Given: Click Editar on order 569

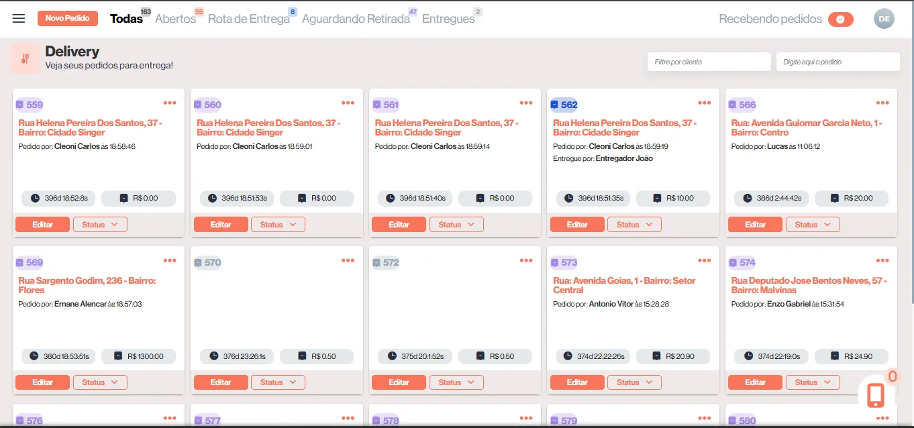Looking at the screenshot, I should pos(42,382).
